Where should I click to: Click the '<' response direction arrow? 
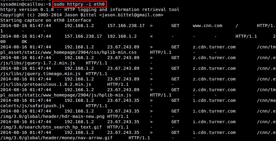coord(151,36)
